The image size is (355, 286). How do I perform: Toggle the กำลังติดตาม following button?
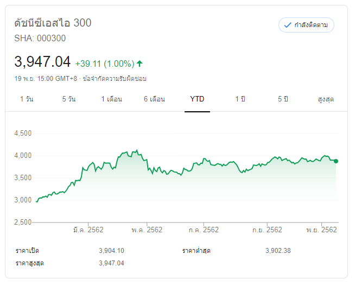pyautogui.click(x=306, y=25)
